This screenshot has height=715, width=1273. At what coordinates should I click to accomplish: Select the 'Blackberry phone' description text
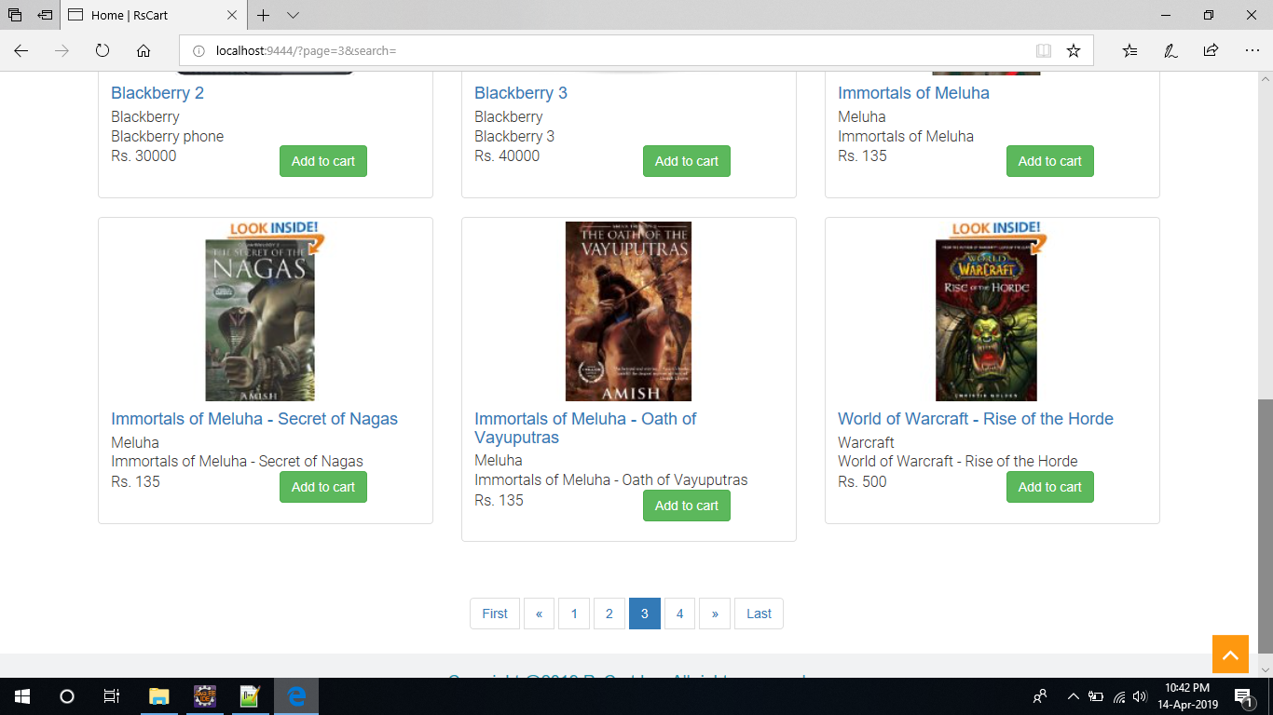[168, 137]
